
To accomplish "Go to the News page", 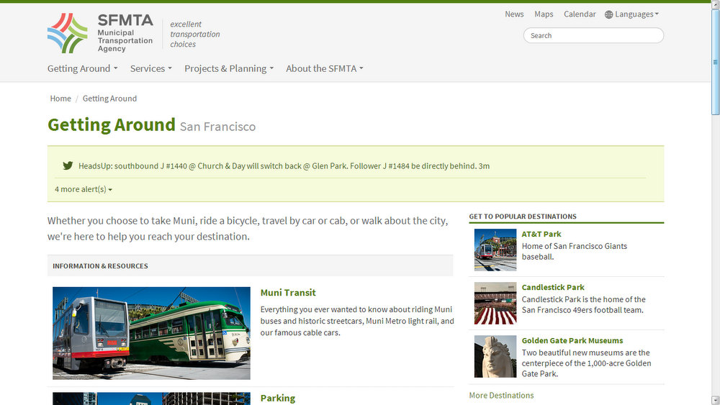I will click(x=514, y=14).
